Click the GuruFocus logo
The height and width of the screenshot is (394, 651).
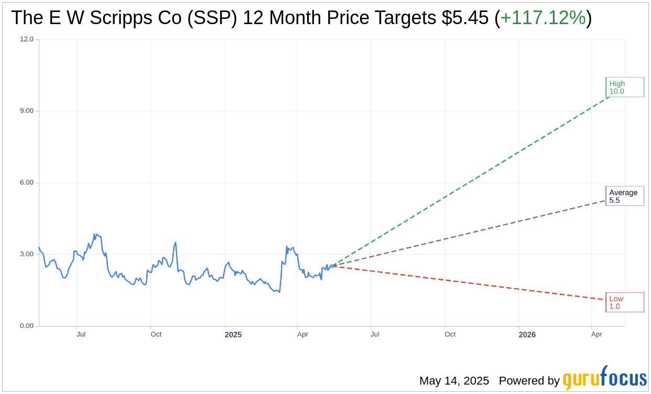pyautogui.click(x=604, y=378)
